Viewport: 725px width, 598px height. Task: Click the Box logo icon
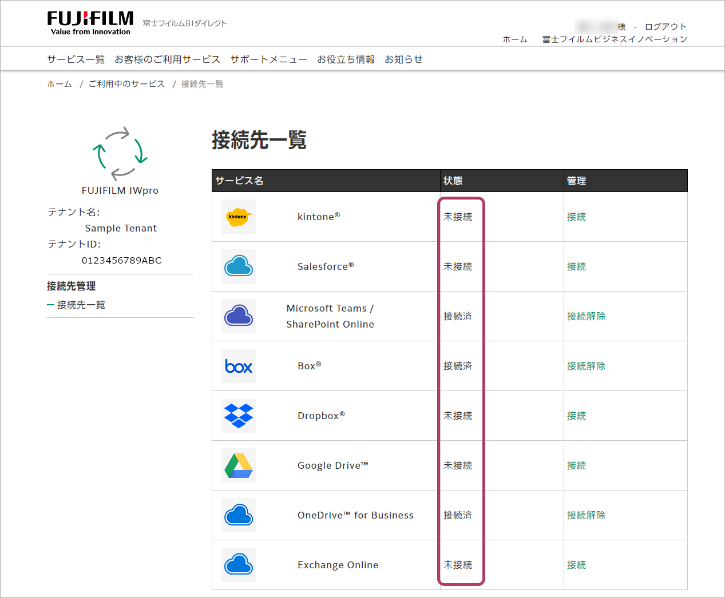(x=239, y=366)
